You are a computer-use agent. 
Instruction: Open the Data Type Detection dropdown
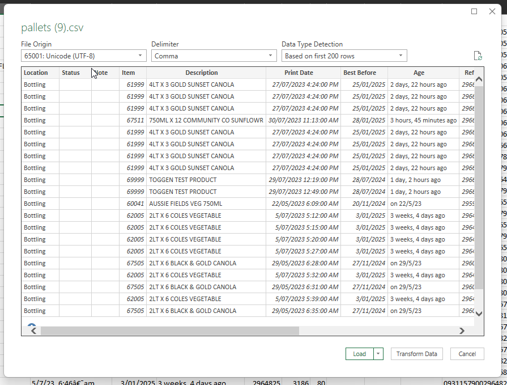(344, 56)
